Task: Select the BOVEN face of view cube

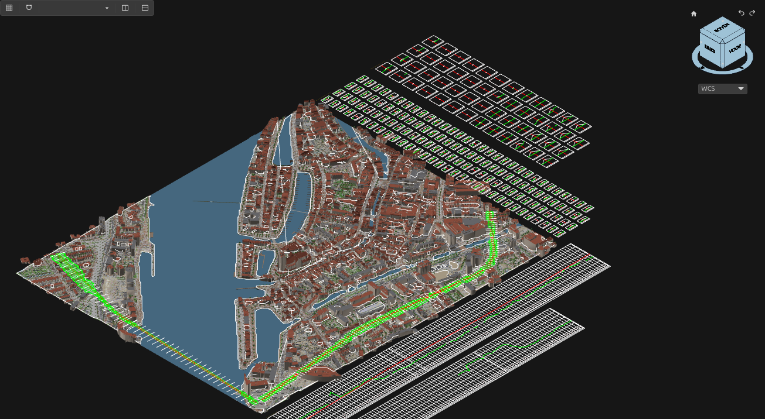Action: point(722,28)
